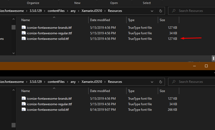Select iconize-fontawesome-regular.ttf name in upper window
Image resolution: width=215 pixels, height=130 pixels.
49,33
